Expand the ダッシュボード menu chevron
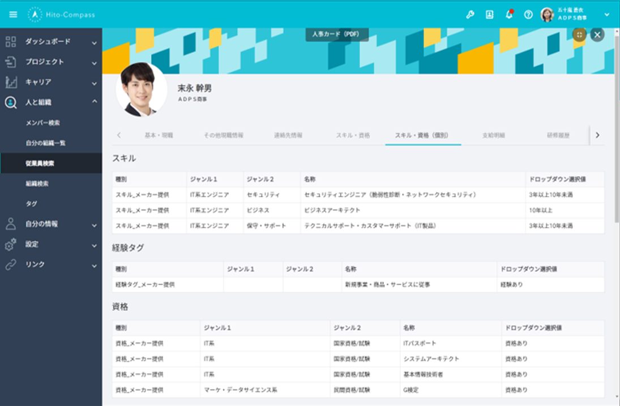Screen dimensions: 620x406 (x=94, y=42)
